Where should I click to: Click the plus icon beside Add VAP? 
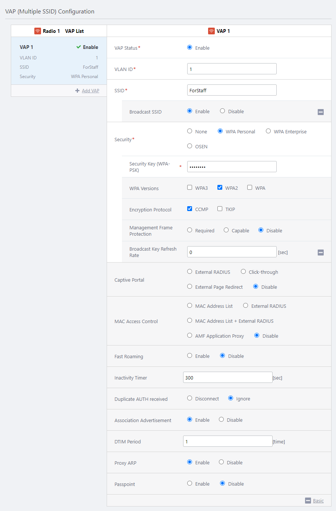[x=77, y=91]
